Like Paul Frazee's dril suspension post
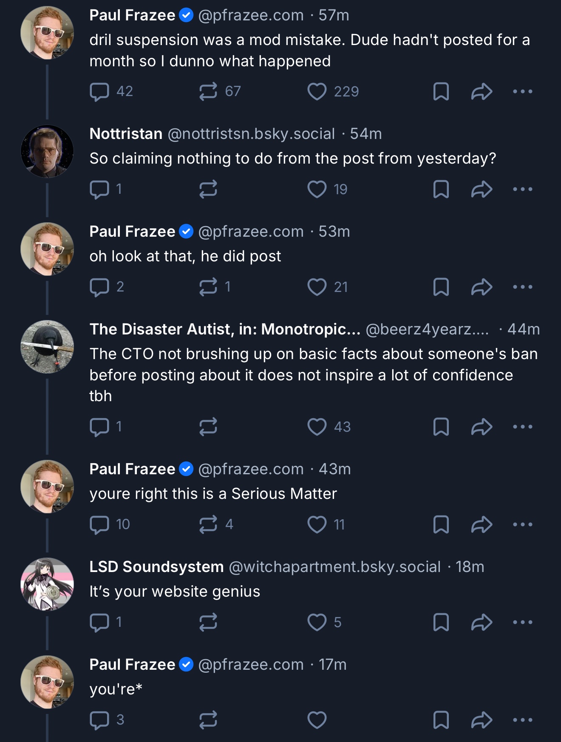 [x=317, y=91]
